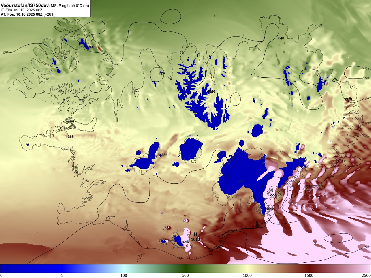Click the "999" pressure value under L

[x=273, y=196]
